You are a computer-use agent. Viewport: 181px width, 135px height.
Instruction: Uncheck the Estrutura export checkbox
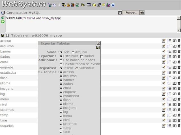point(61,56)
